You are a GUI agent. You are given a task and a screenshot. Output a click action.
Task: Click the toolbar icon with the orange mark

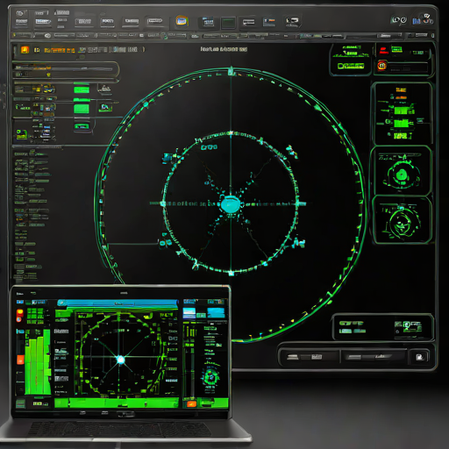click(x=269, y=22)
